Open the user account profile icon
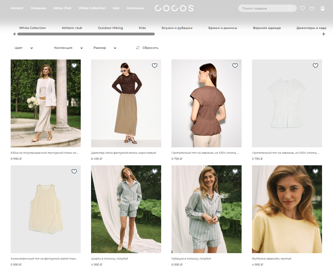333x269 pixels. click(323, 8)
